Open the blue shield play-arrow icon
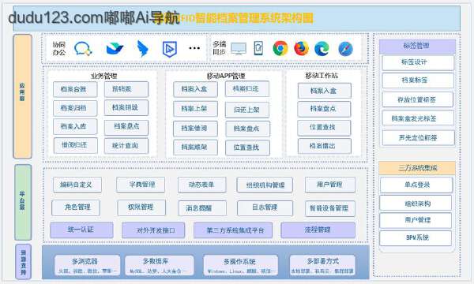This screenshot has width=474, height=284. pos(170,49)
